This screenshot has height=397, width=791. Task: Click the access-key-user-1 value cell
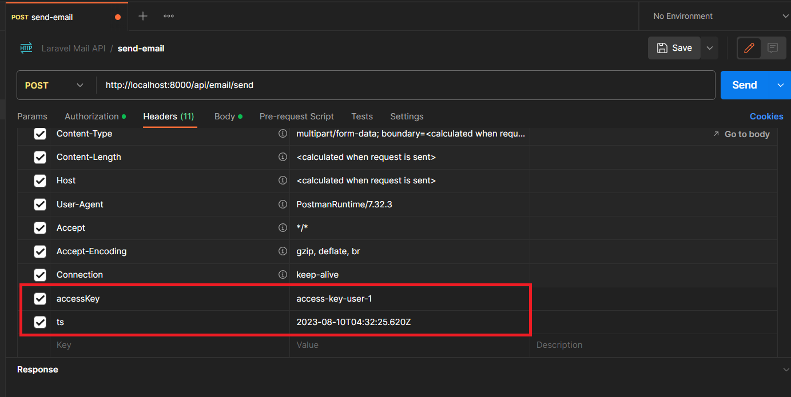[x=410, y=298]
